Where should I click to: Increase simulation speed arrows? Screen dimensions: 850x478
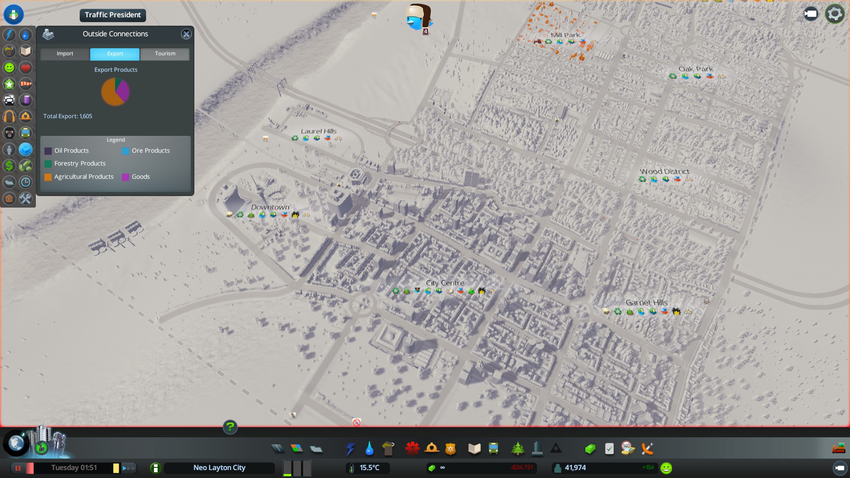pyautogui.click(x=129, y=468)
